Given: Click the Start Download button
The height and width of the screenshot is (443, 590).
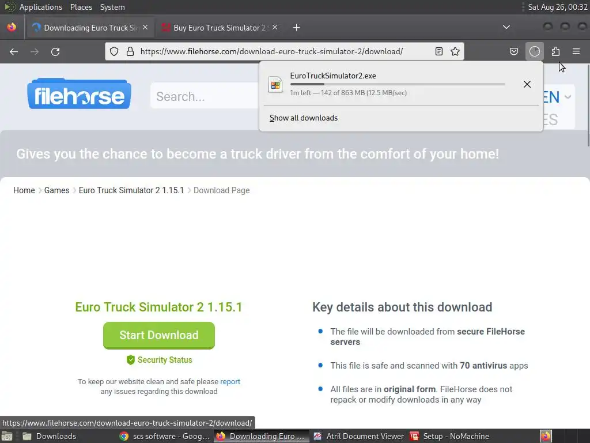Looking at the screenshot, I should (159, 335).
